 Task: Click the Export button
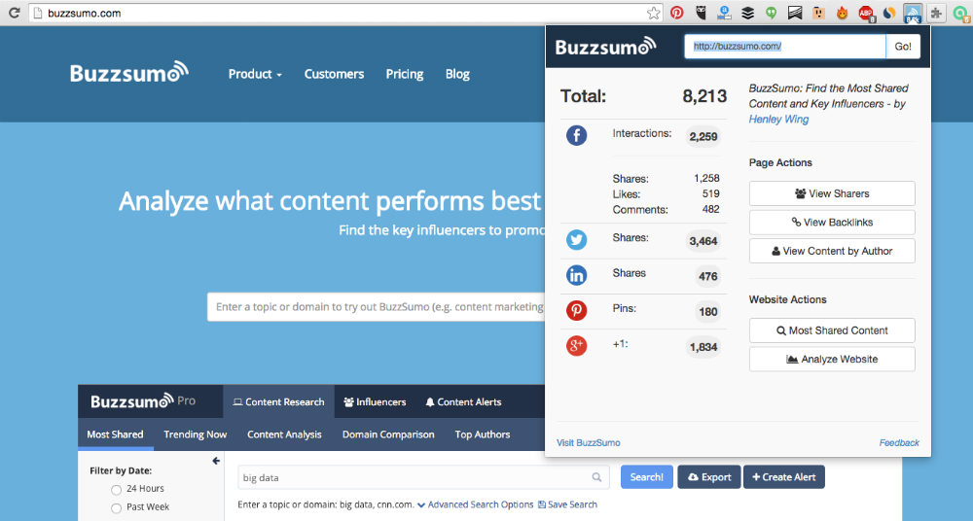click(x=709, y=477)
